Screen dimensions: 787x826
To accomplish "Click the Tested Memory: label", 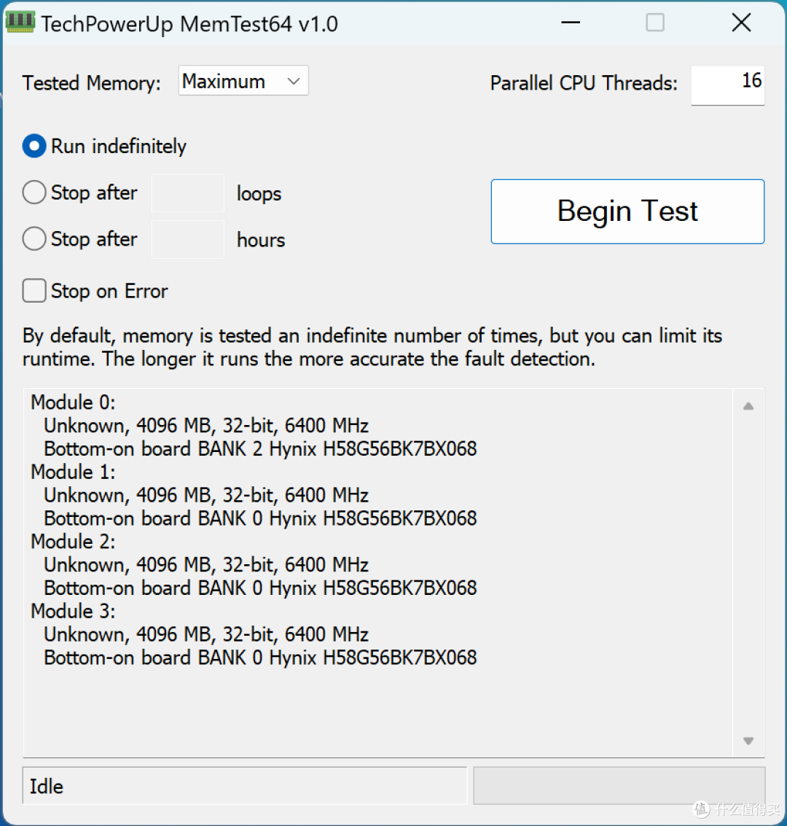I will point(92,83).
